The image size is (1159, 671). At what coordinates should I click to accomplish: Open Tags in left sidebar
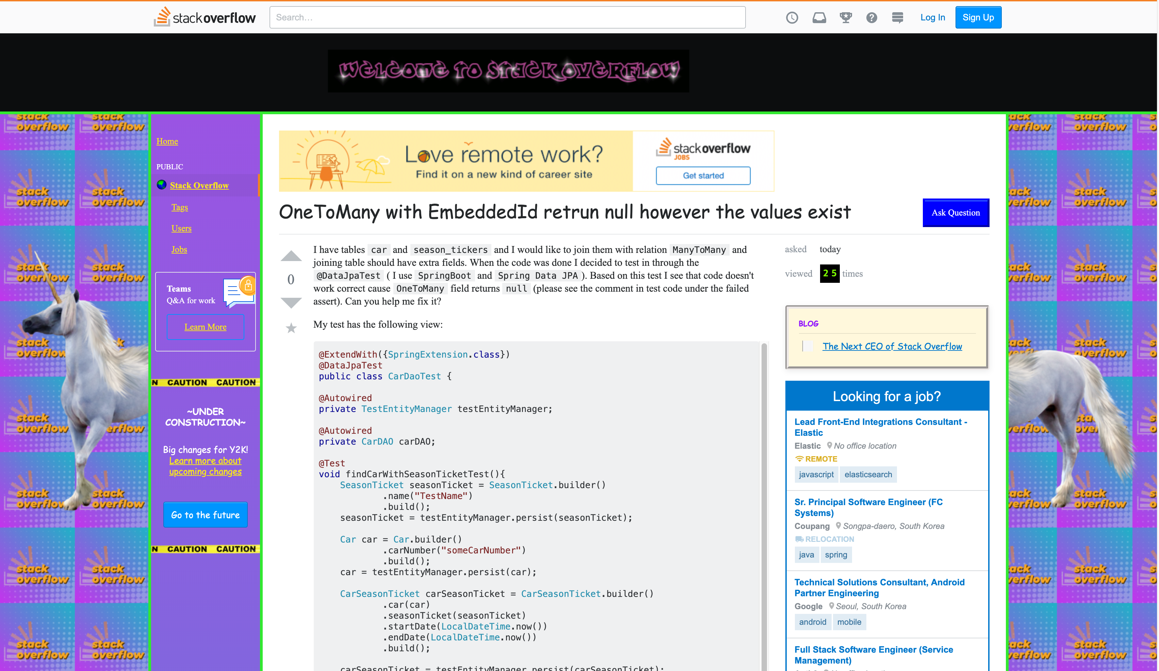coord(179,207)
